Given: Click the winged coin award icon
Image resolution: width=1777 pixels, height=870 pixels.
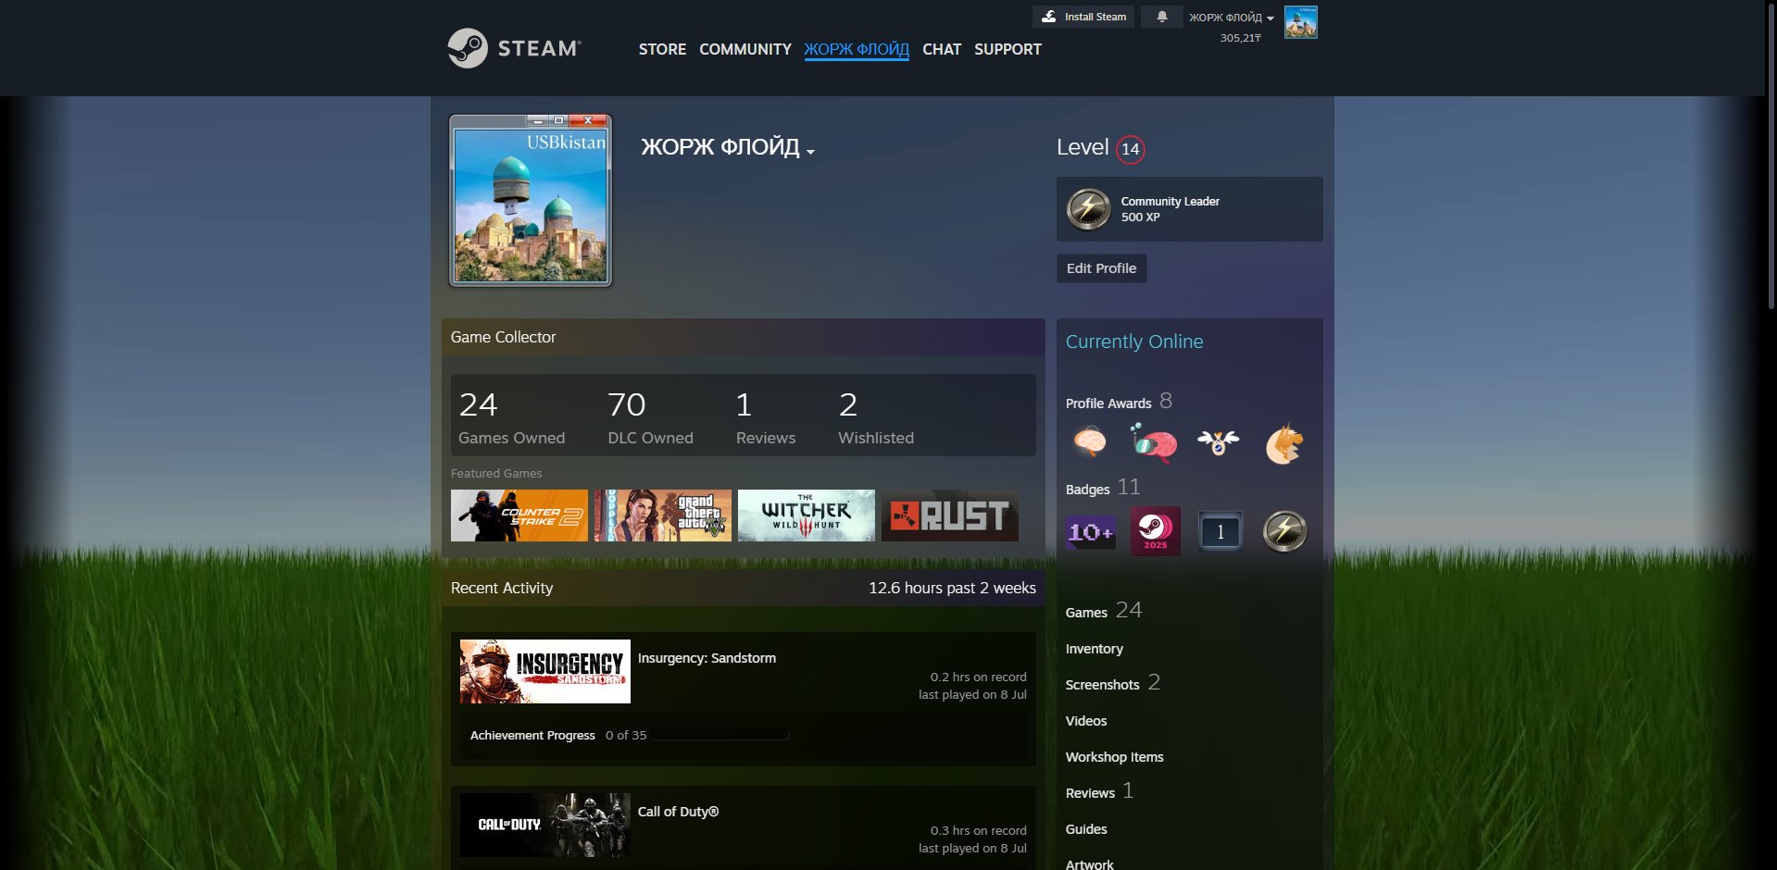Looking at the screenshot, I should tap(1219, 442).
